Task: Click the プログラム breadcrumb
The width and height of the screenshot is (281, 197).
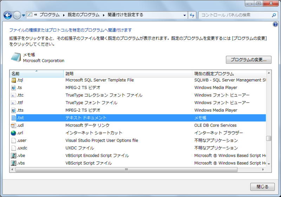Action: coord(50,15)
